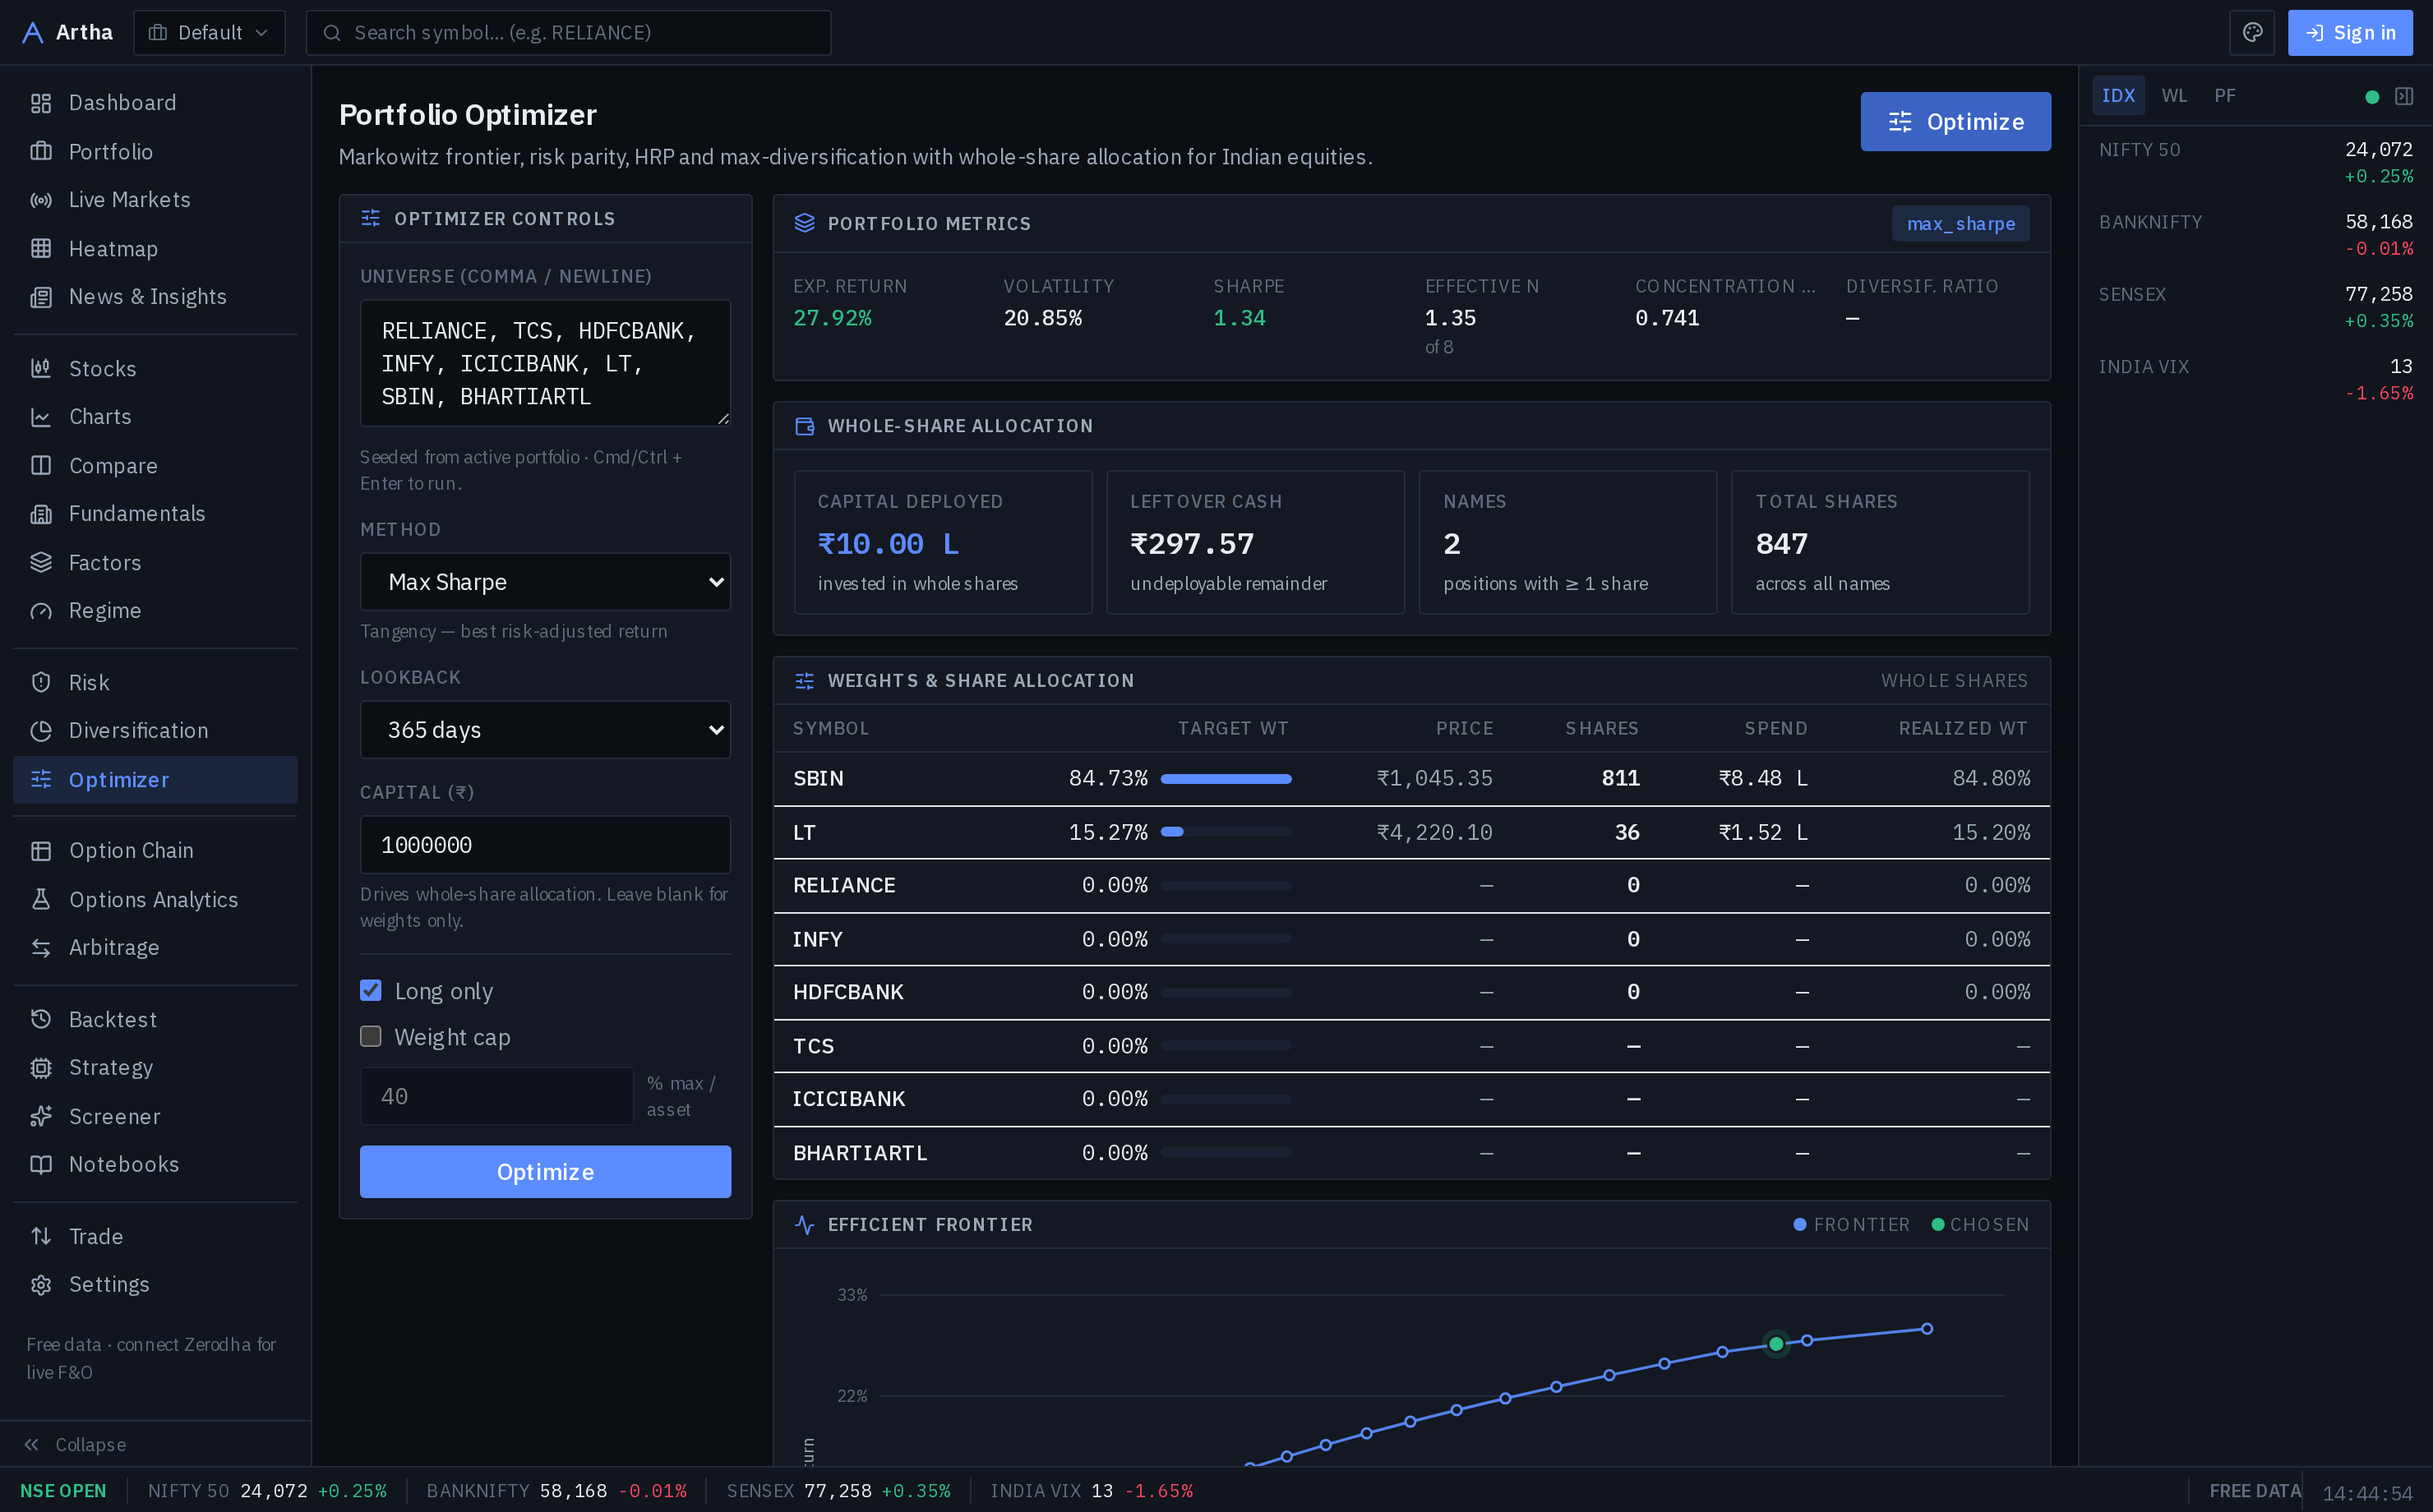This screenshot has width=2433, height=1512.
Task: Open Backtest in the sidebar
Action: (155, 1020)
